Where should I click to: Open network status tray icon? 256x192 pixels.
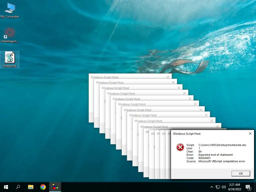tap(218, 187)
